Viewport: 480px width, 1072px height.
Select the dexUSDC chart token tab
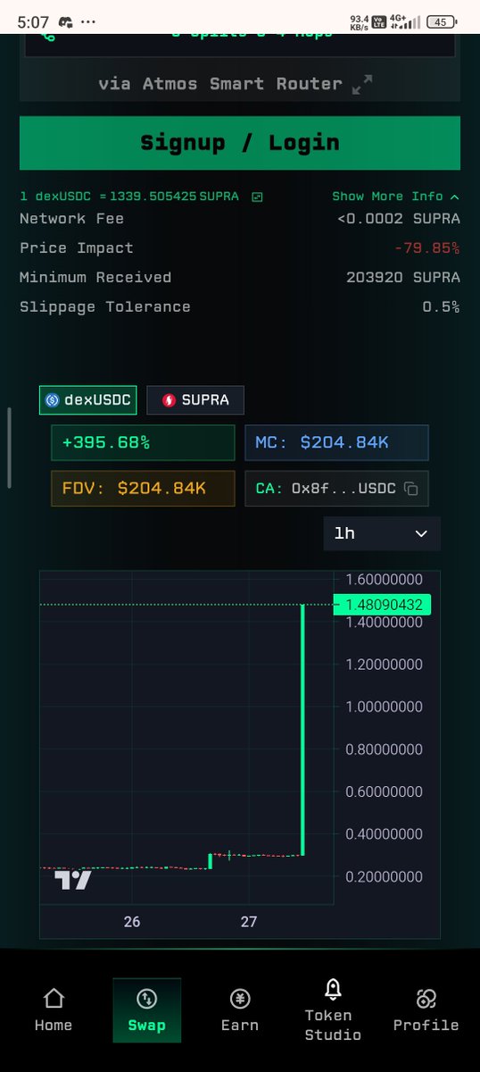[88, 400]
